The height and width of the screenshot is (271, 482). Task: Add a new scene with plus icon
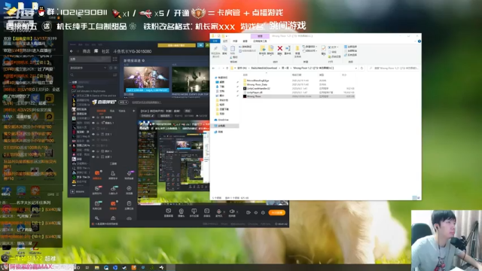point(134,111)
